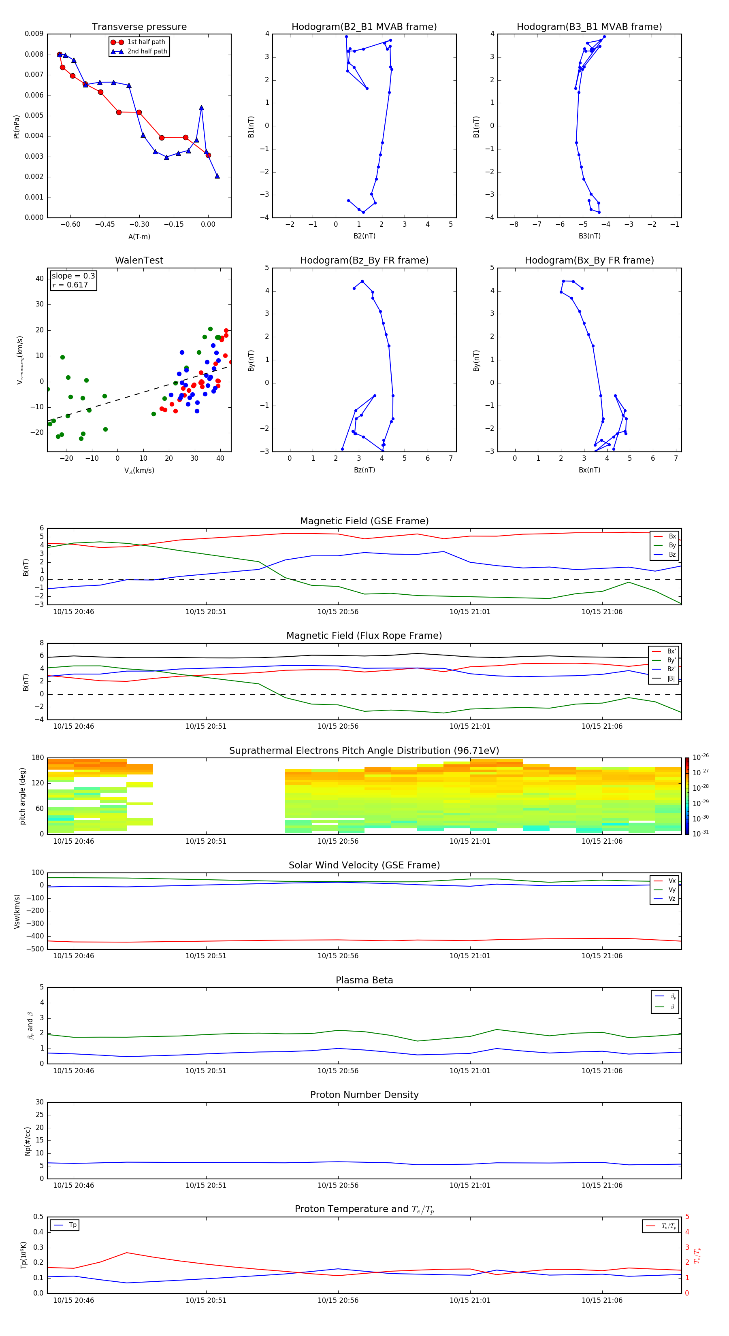The height and width of the screenshot is (1336, 729).
Task: Click the 10/15 20:56 tick in Plasma Beta plot
Action: (338, 1070)
